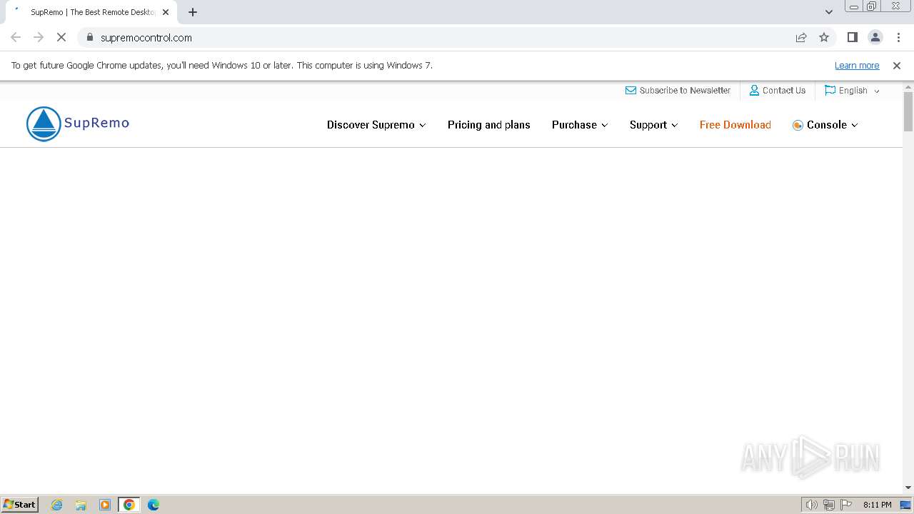Expand the Console menu

(825, 125)
